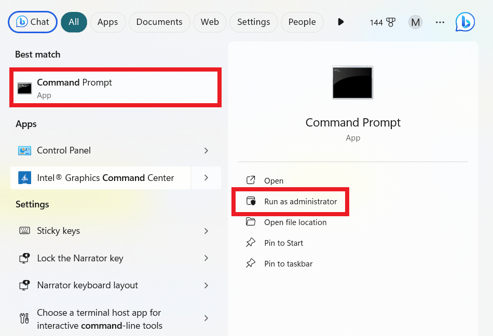Click the large Command Prompt preview icon
The width and height of the screenshot is (493, 336).
[353, 82]
